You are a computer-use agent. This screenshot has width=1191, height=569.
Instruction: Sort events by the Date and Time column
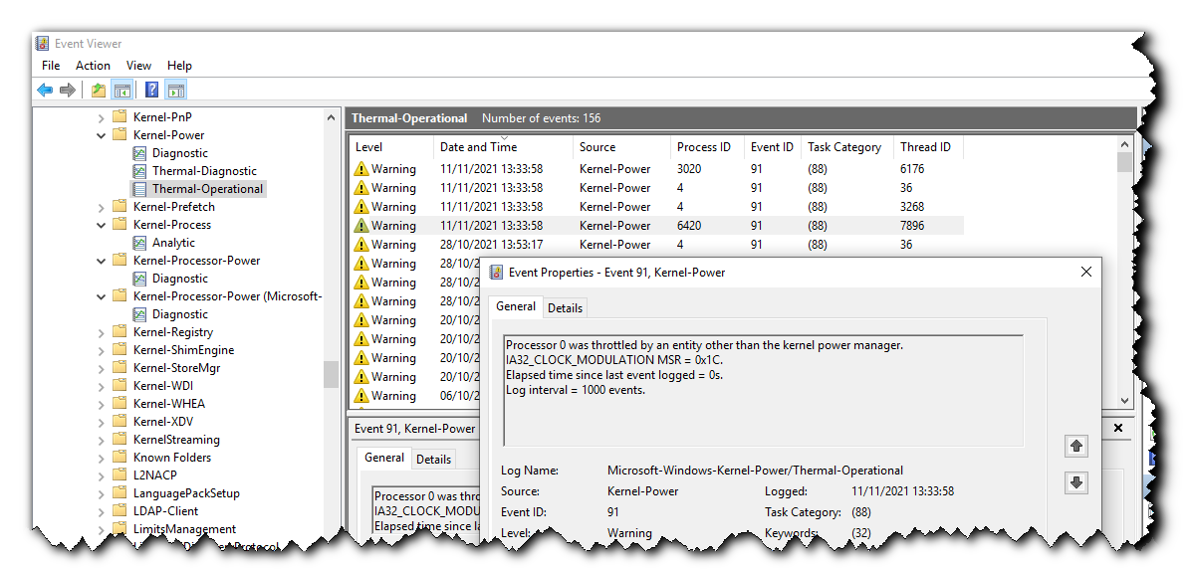pos(478,147)
